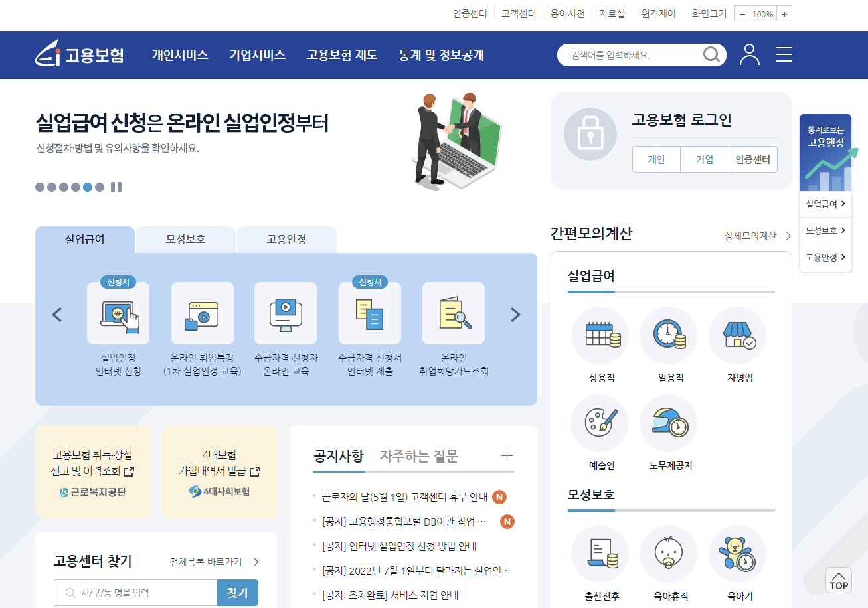Screen dimensions: 868x608
Task: Expand the notice list with the plus button
Action: point(507,456)
